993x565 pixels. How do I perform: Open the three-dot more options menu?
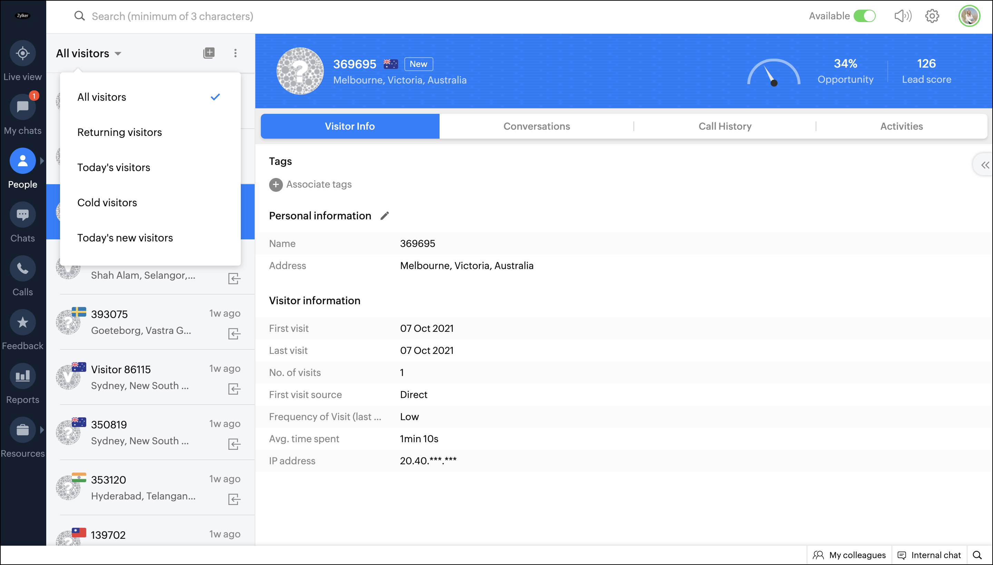pos(235,53)
